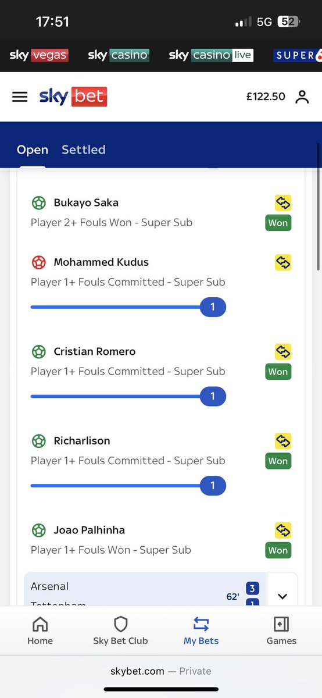Select the Open bets tab
322x698 pixels.
pos(33,149)
